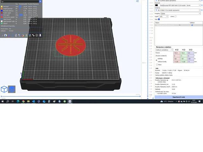Image resolution: width=203 pixels, height=152 pixels.
Task: Toggle color changes icon in legend toolbar
Action: [23, 35]
